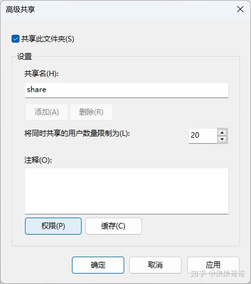The width and height of the screenshot is (251, 284).
Task: Click inside the 注释(O) comments text area
Action: click(x=127, y=191)
